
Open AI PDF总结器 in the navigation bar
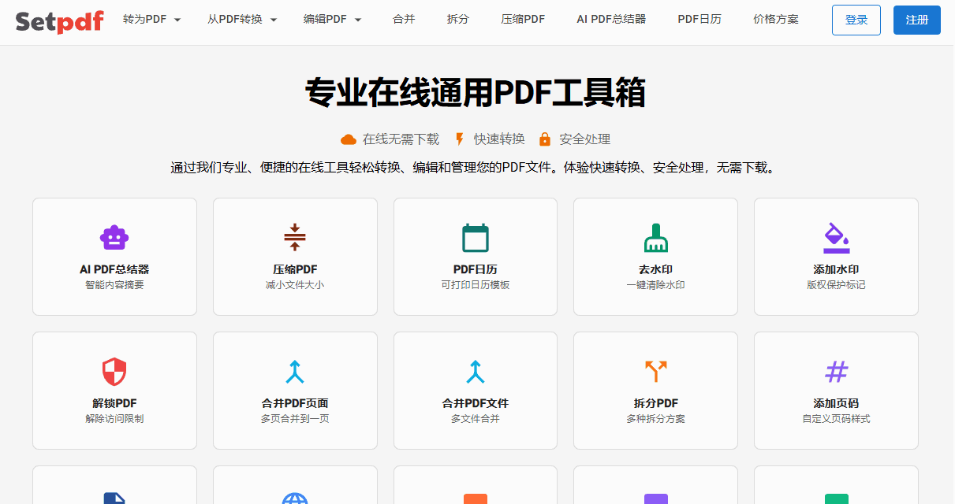click(611, 20)
